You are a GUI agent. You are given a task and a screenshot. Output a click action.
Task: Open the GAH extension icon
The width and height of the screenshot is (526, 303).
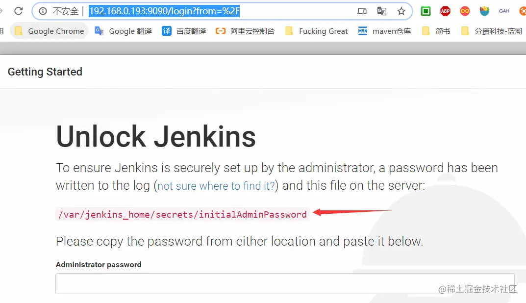click(x=504, y=11)
